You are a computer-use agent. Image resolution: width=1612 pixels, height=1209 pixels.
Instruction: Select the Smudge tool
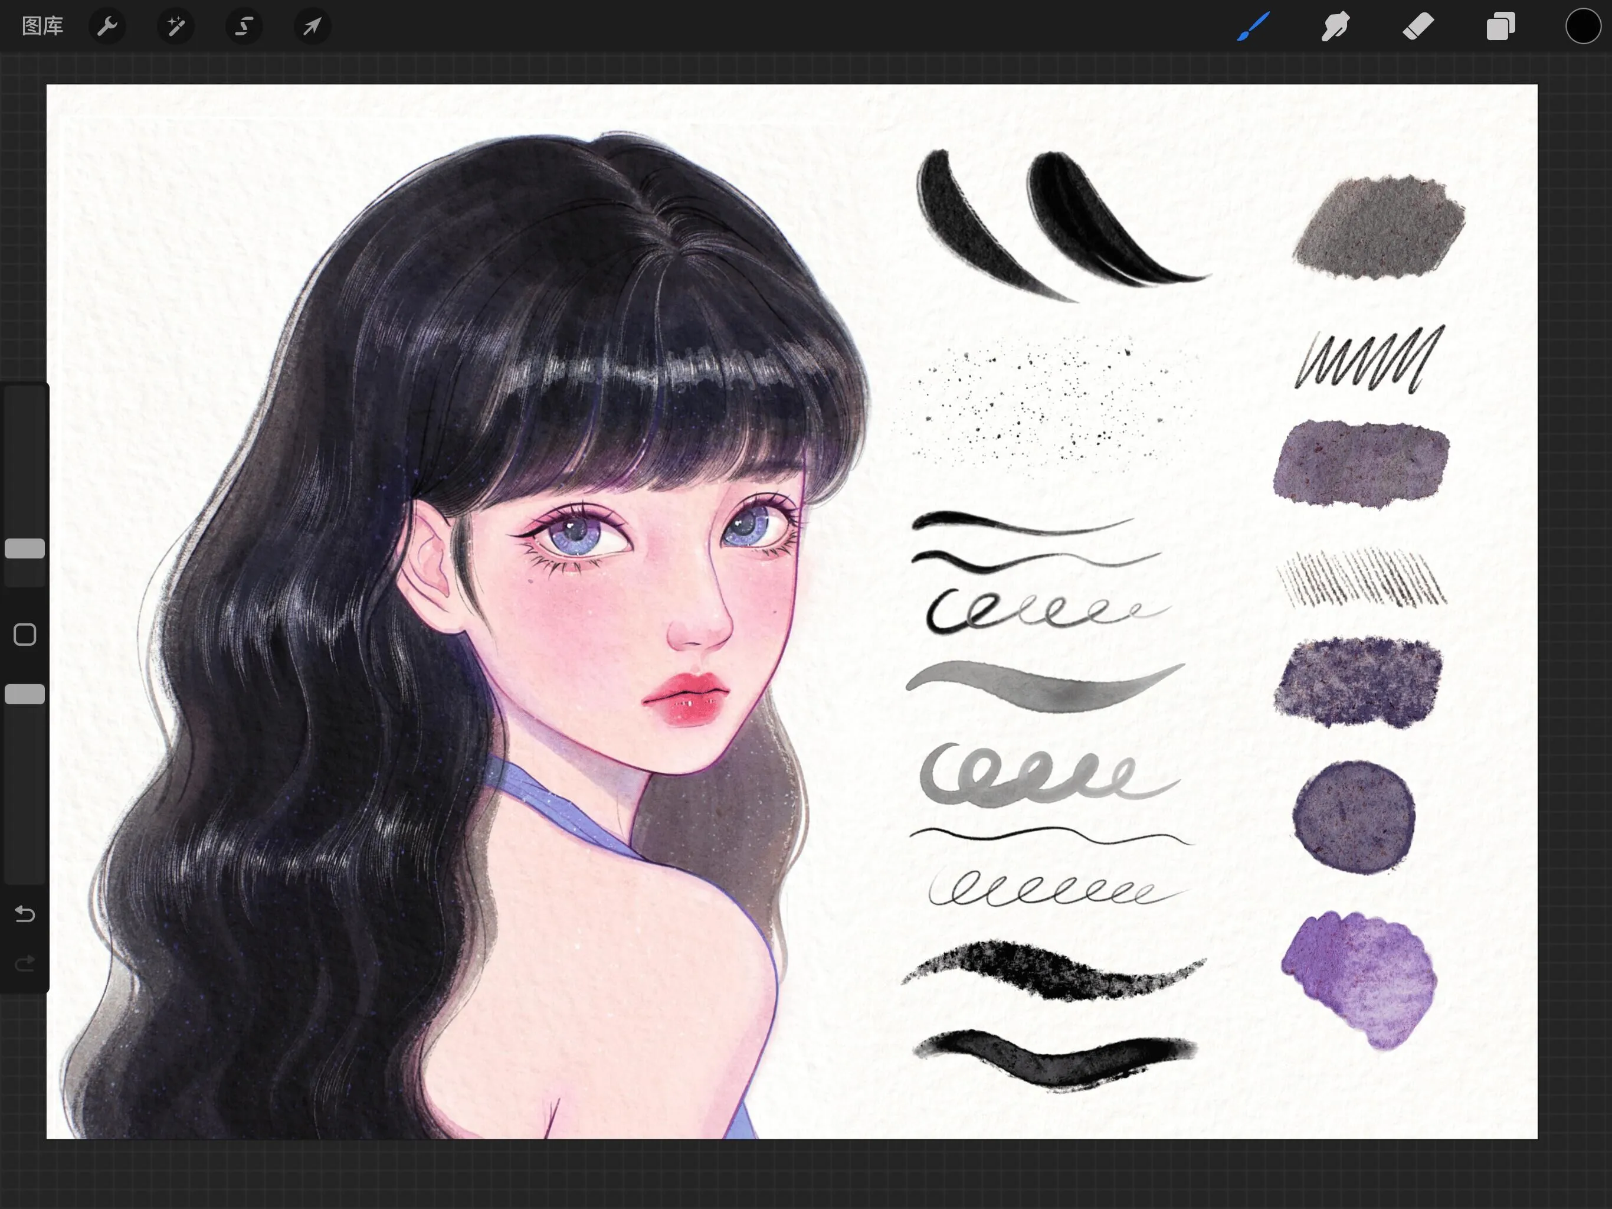[1335, 26]
